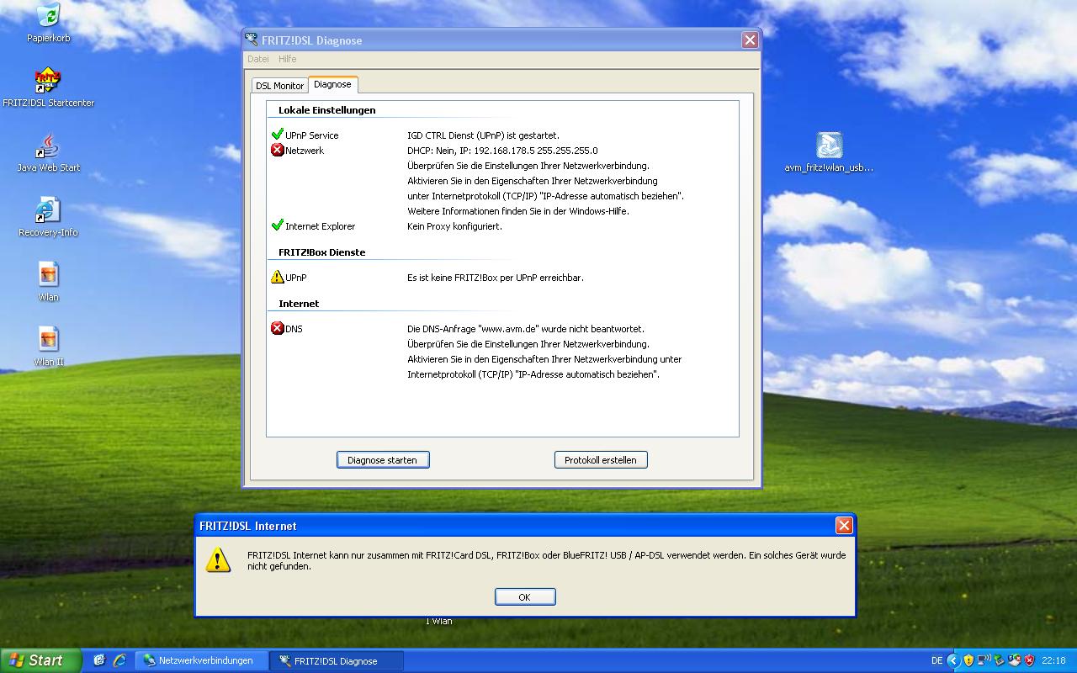Click the Internet Explorer row label

pos(321,226)
